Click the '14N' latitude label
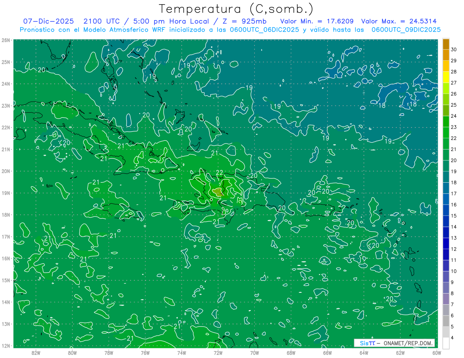Image resolution: width=464 pixels, height=358 pixels. [6, 302]
